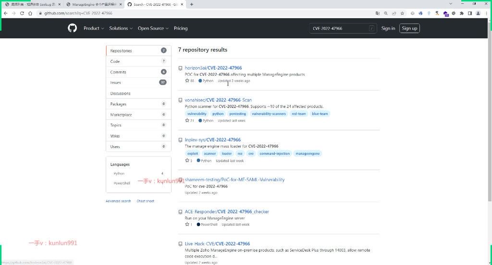Open a new browser tab with plus
This screenshot has height=265, width=492.
(x=191, y=4)
